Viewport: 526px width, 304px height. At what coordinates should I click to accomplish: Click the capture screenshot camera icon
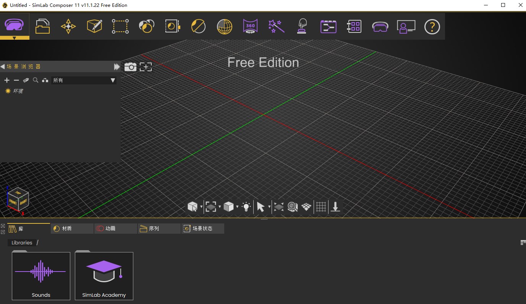point(131,66)
